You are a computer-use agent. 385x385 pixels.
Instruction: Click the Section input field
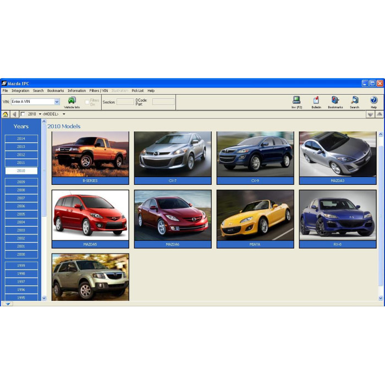point(125,102)
